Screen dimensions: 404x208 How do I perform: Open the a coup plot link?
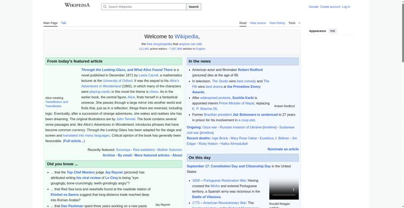pos(247,120)
